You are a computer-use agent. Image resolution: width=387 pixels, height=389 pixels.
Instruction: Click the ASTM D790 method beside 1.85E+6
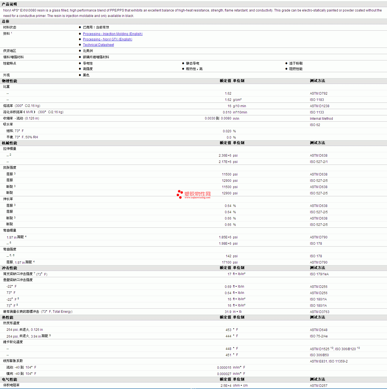click(318, 237)
